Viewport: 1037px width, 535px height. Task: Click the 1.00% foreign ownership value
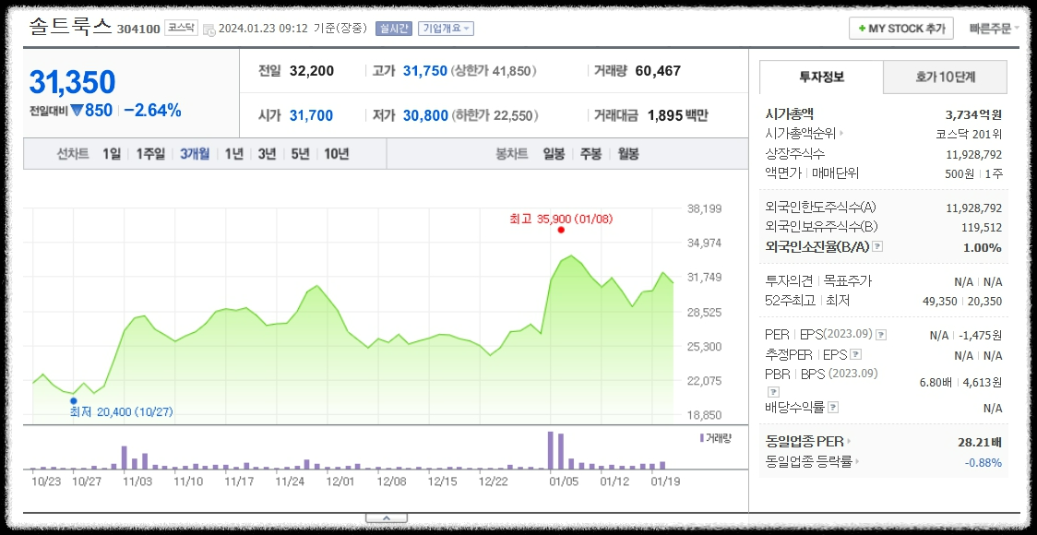(x=983, y=247)
